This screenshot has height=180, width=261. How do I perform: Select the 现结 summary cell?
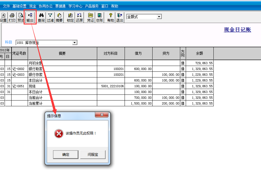tap(62, 86)
